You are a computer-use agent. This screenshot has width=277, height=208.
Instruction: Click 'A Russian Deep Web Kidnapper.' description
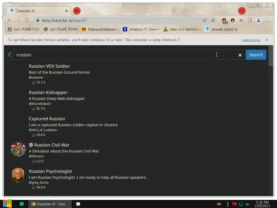pyautogui.click(x=57, y=99)
